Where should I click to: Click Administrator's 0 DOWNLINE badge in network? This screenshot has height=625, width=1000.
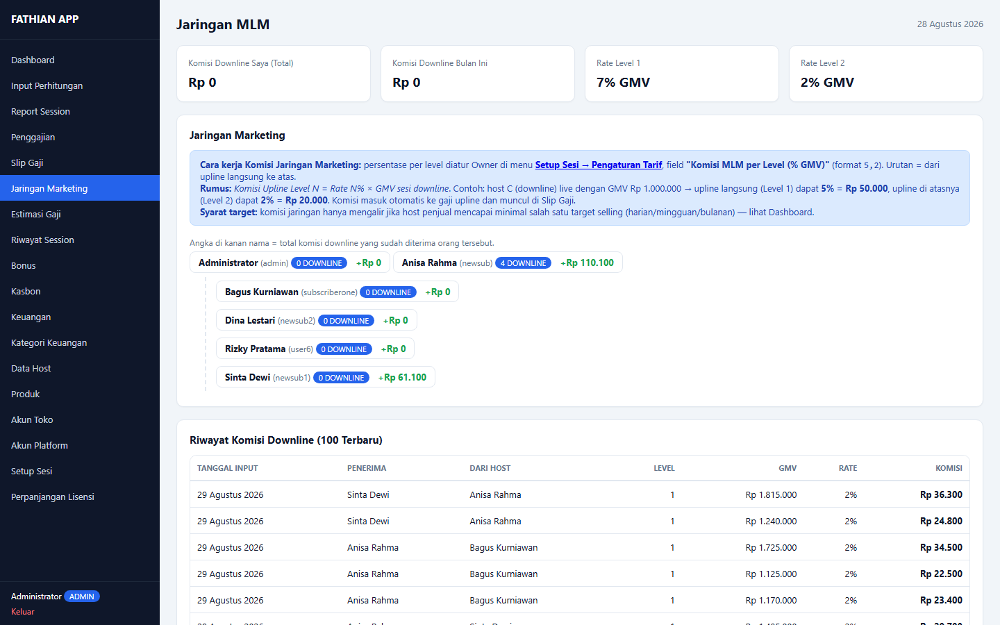(319, 263)
